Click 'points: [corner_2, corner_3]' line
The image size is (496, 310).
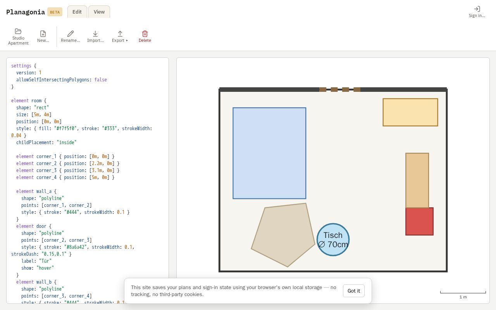[x=57, y=240]
